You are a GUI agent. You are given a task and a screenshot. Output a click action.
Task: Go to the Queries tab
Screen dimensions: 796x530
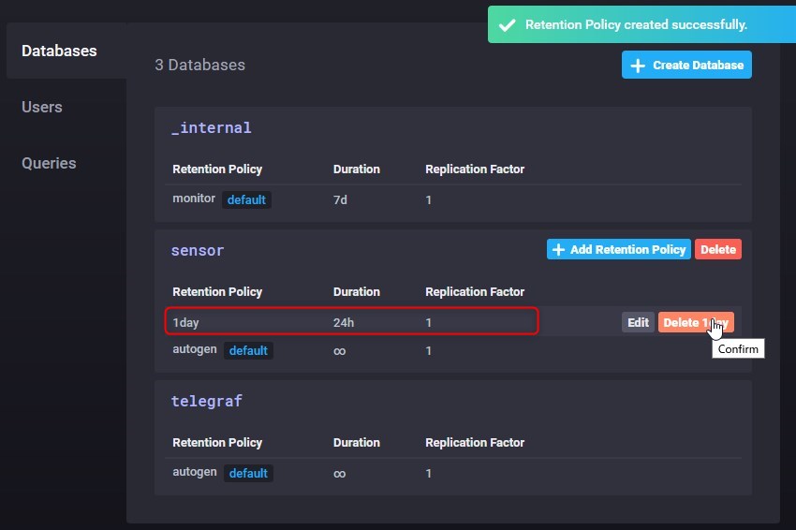49,163
